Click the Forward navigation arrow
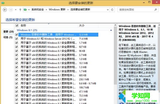Image resolution: width=160 pixels, height=104 pixels. coord(11,10)
